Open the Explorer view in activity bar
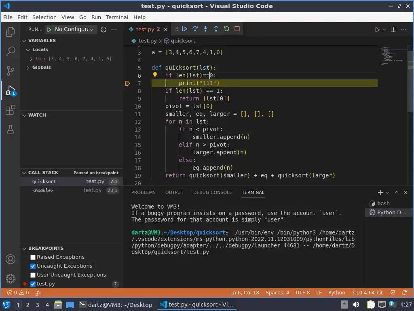 (10, 32)
